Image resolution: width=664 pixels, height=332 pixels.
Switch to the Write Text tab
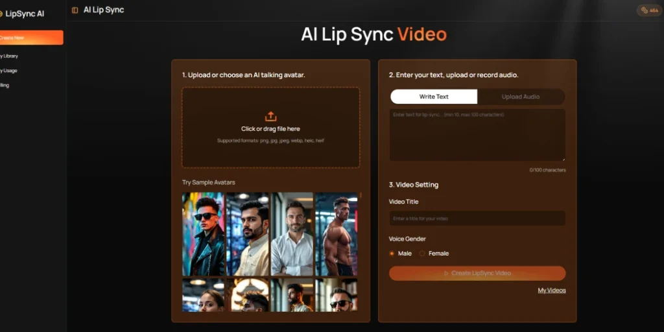(x=434, y=97)
